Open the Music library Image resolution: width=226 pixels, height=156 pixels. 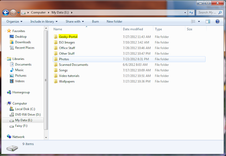17,70
